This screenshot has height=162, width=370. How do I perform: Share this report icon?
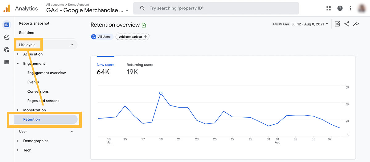pos(347,24)
